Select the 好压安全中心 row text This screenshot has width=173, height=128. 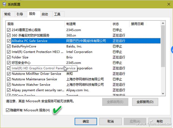(x=21, y=63)
